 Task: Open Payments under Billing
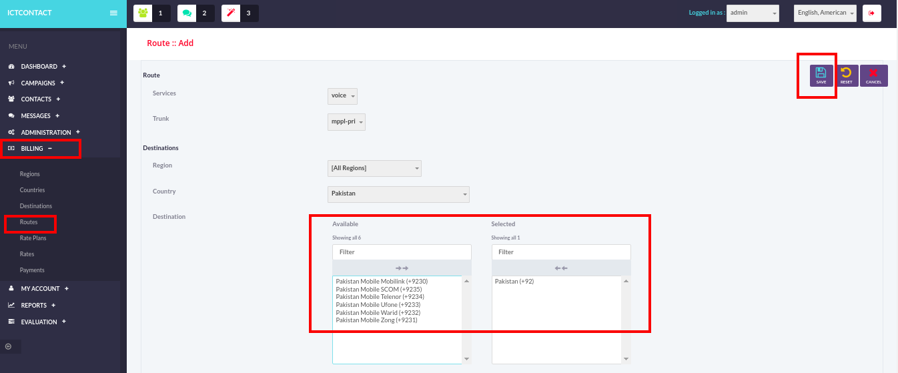32,270
